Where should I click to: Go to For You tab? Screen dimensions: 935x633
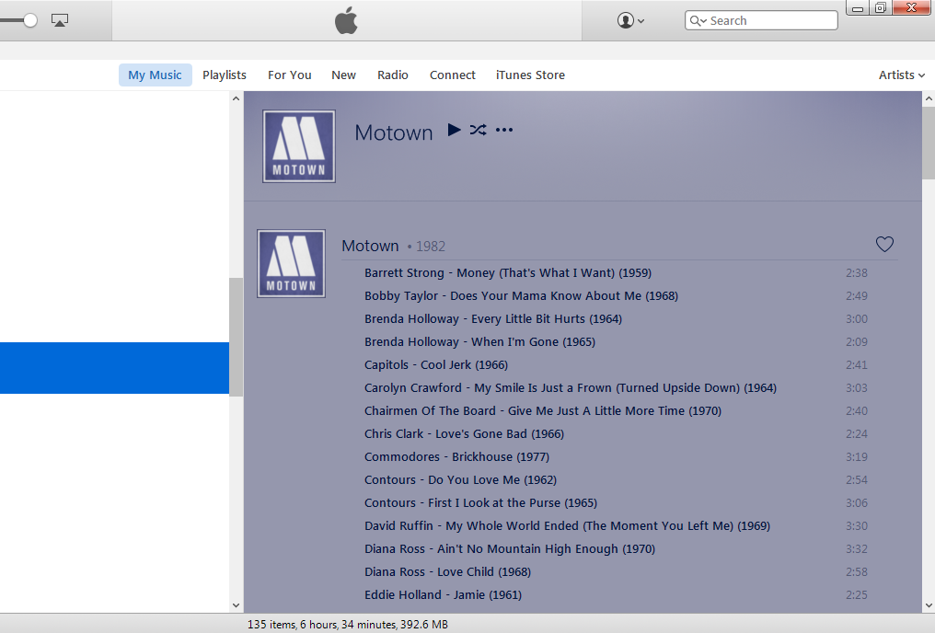[289, 75]
